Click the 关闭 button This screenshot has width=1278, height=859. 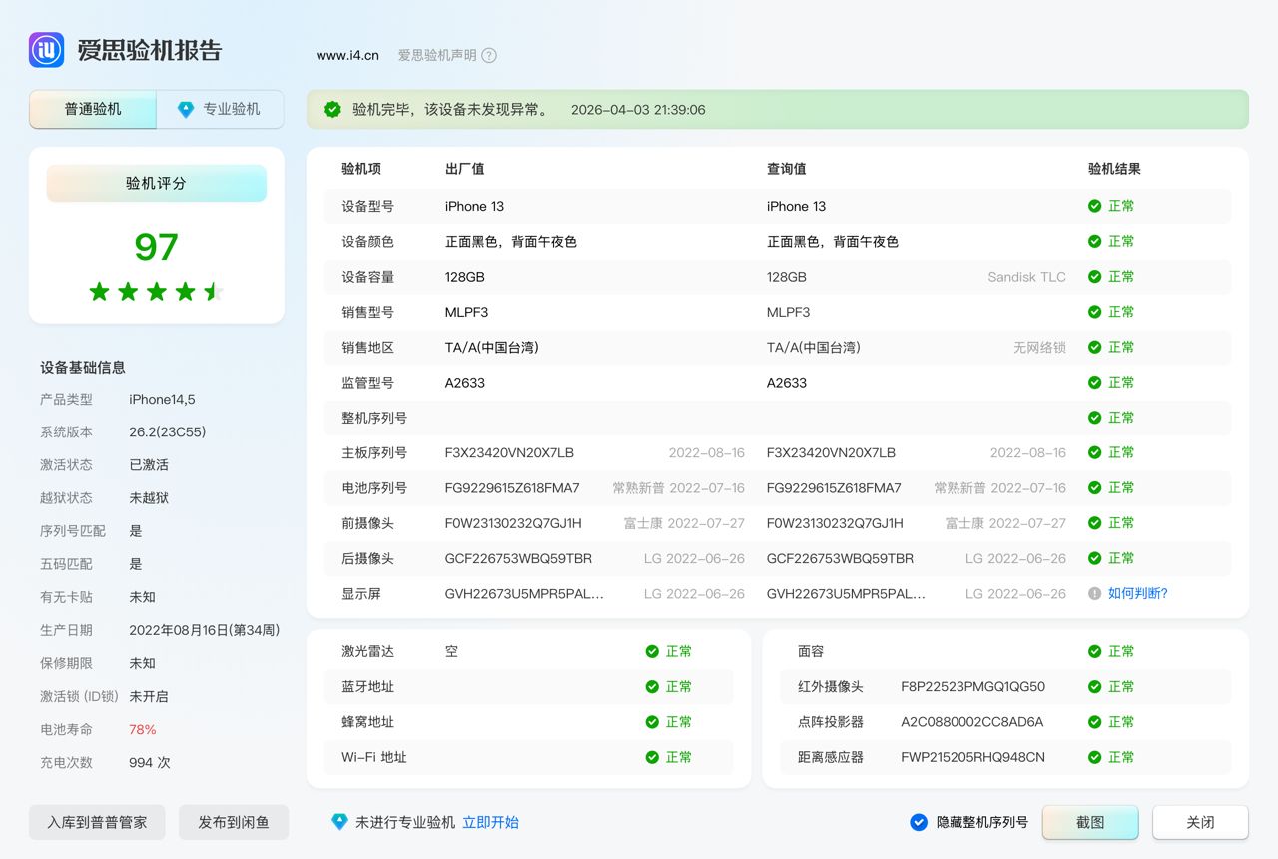1200,822
